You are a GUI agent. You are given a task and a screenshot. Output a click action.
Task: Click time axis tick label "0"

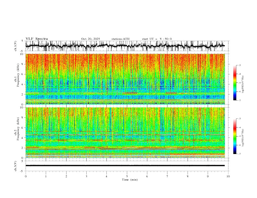click(x=26, y=176)
